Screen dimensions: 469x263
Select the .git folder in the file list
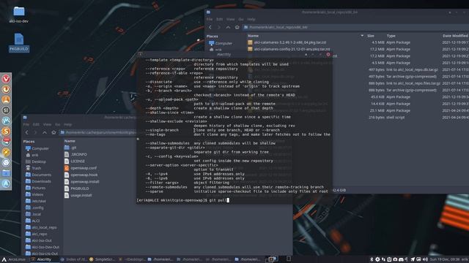70,148
